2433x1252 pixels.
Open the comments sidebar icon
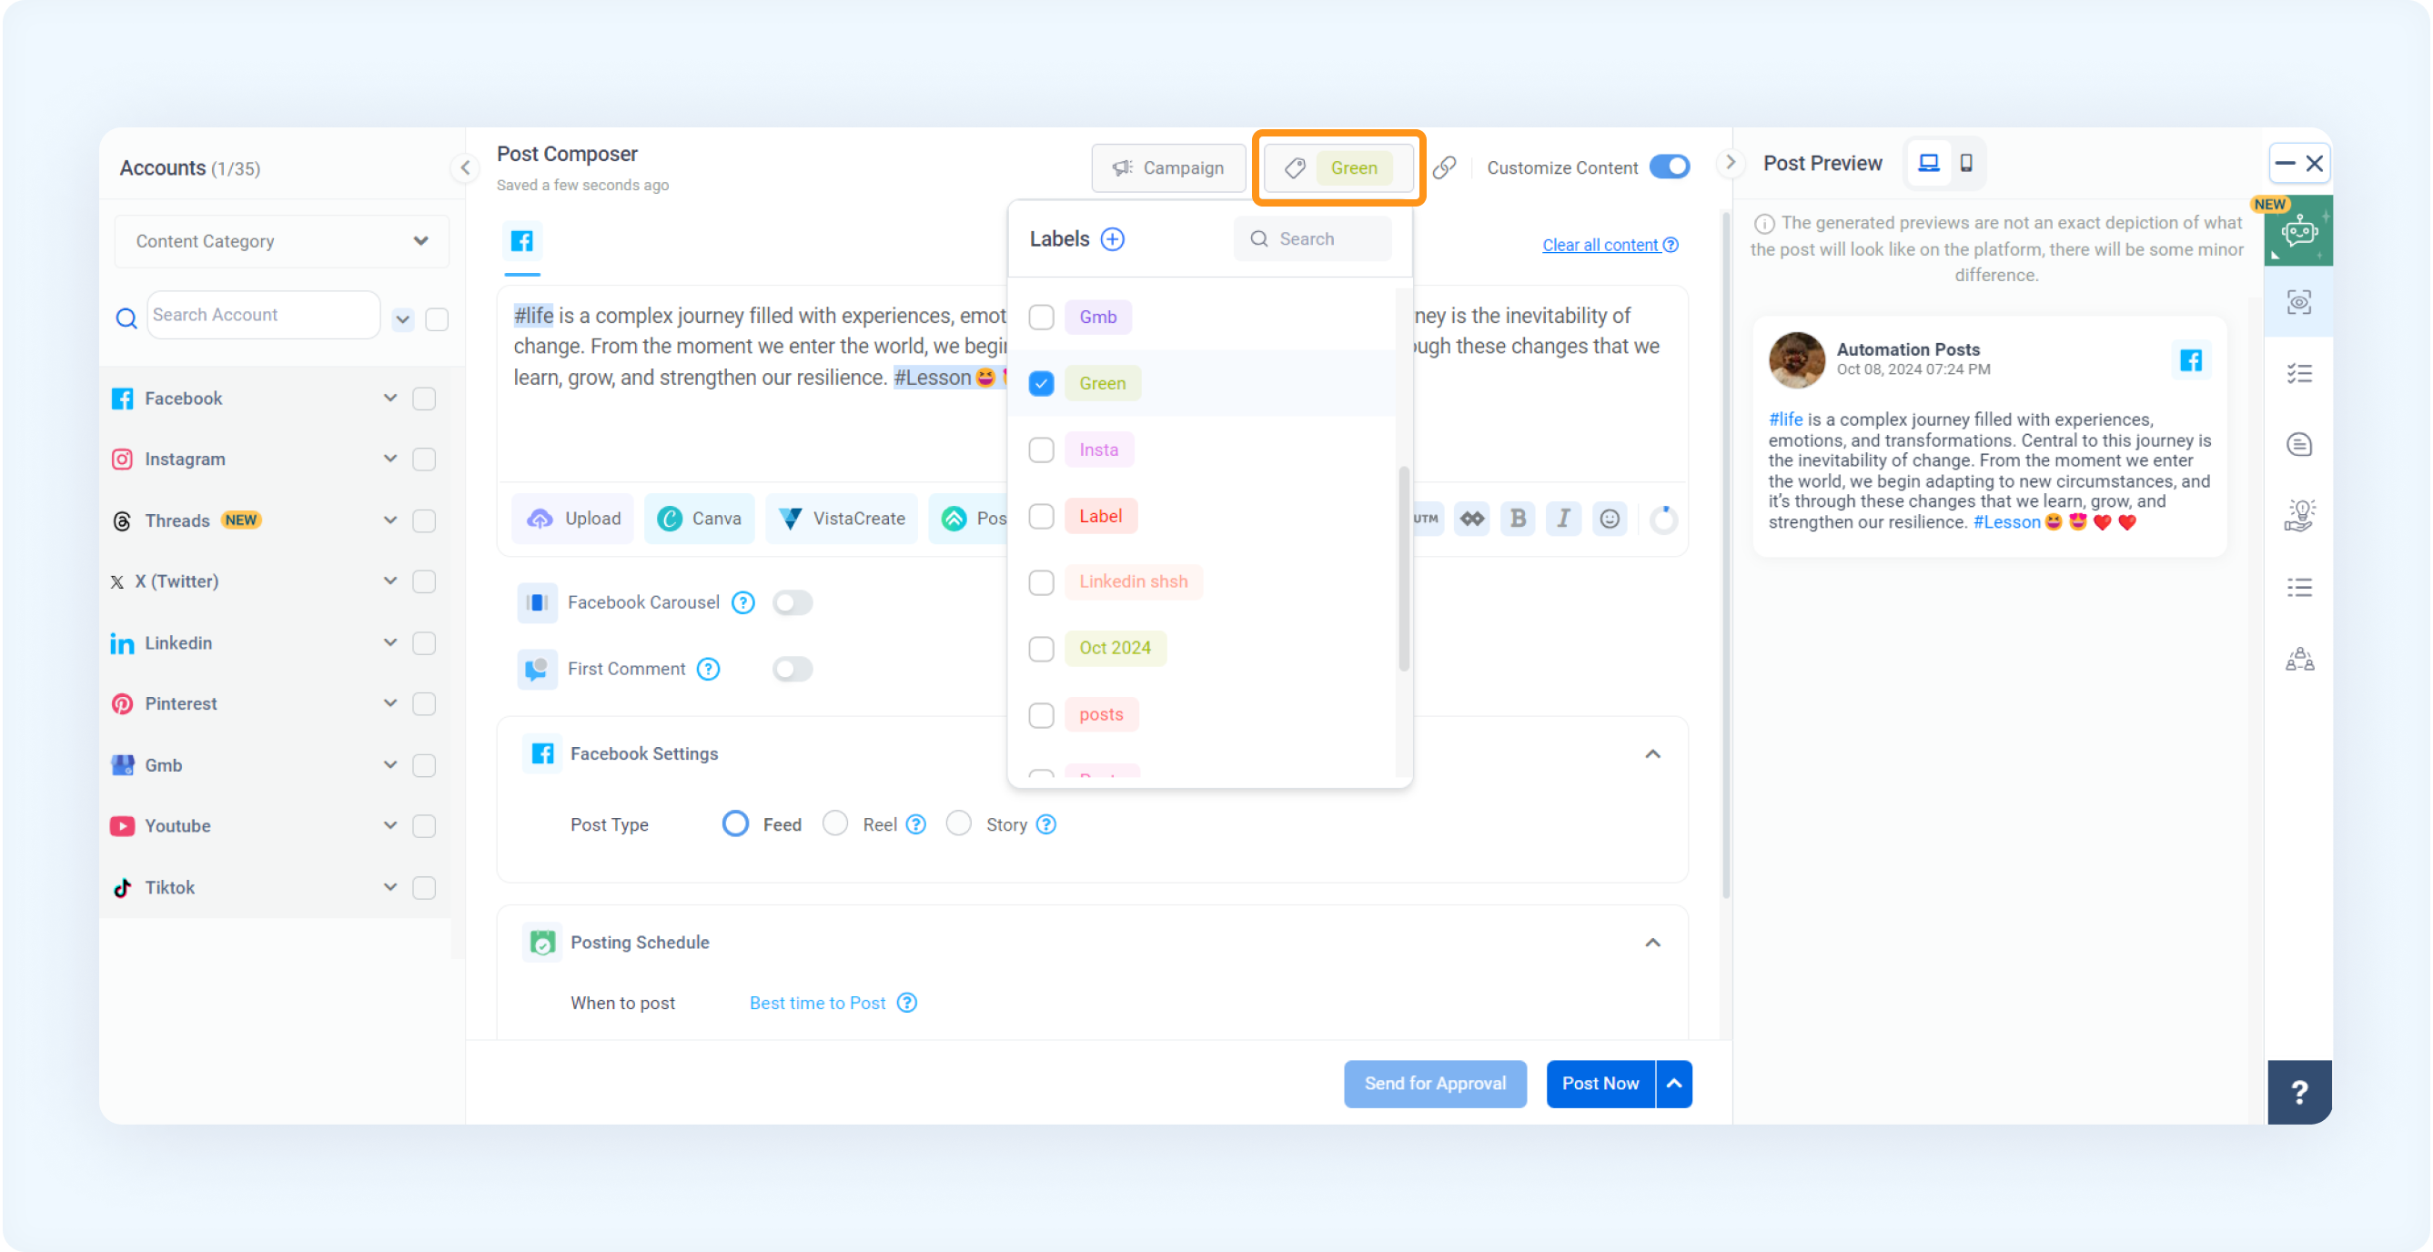tap(2298, 445)
